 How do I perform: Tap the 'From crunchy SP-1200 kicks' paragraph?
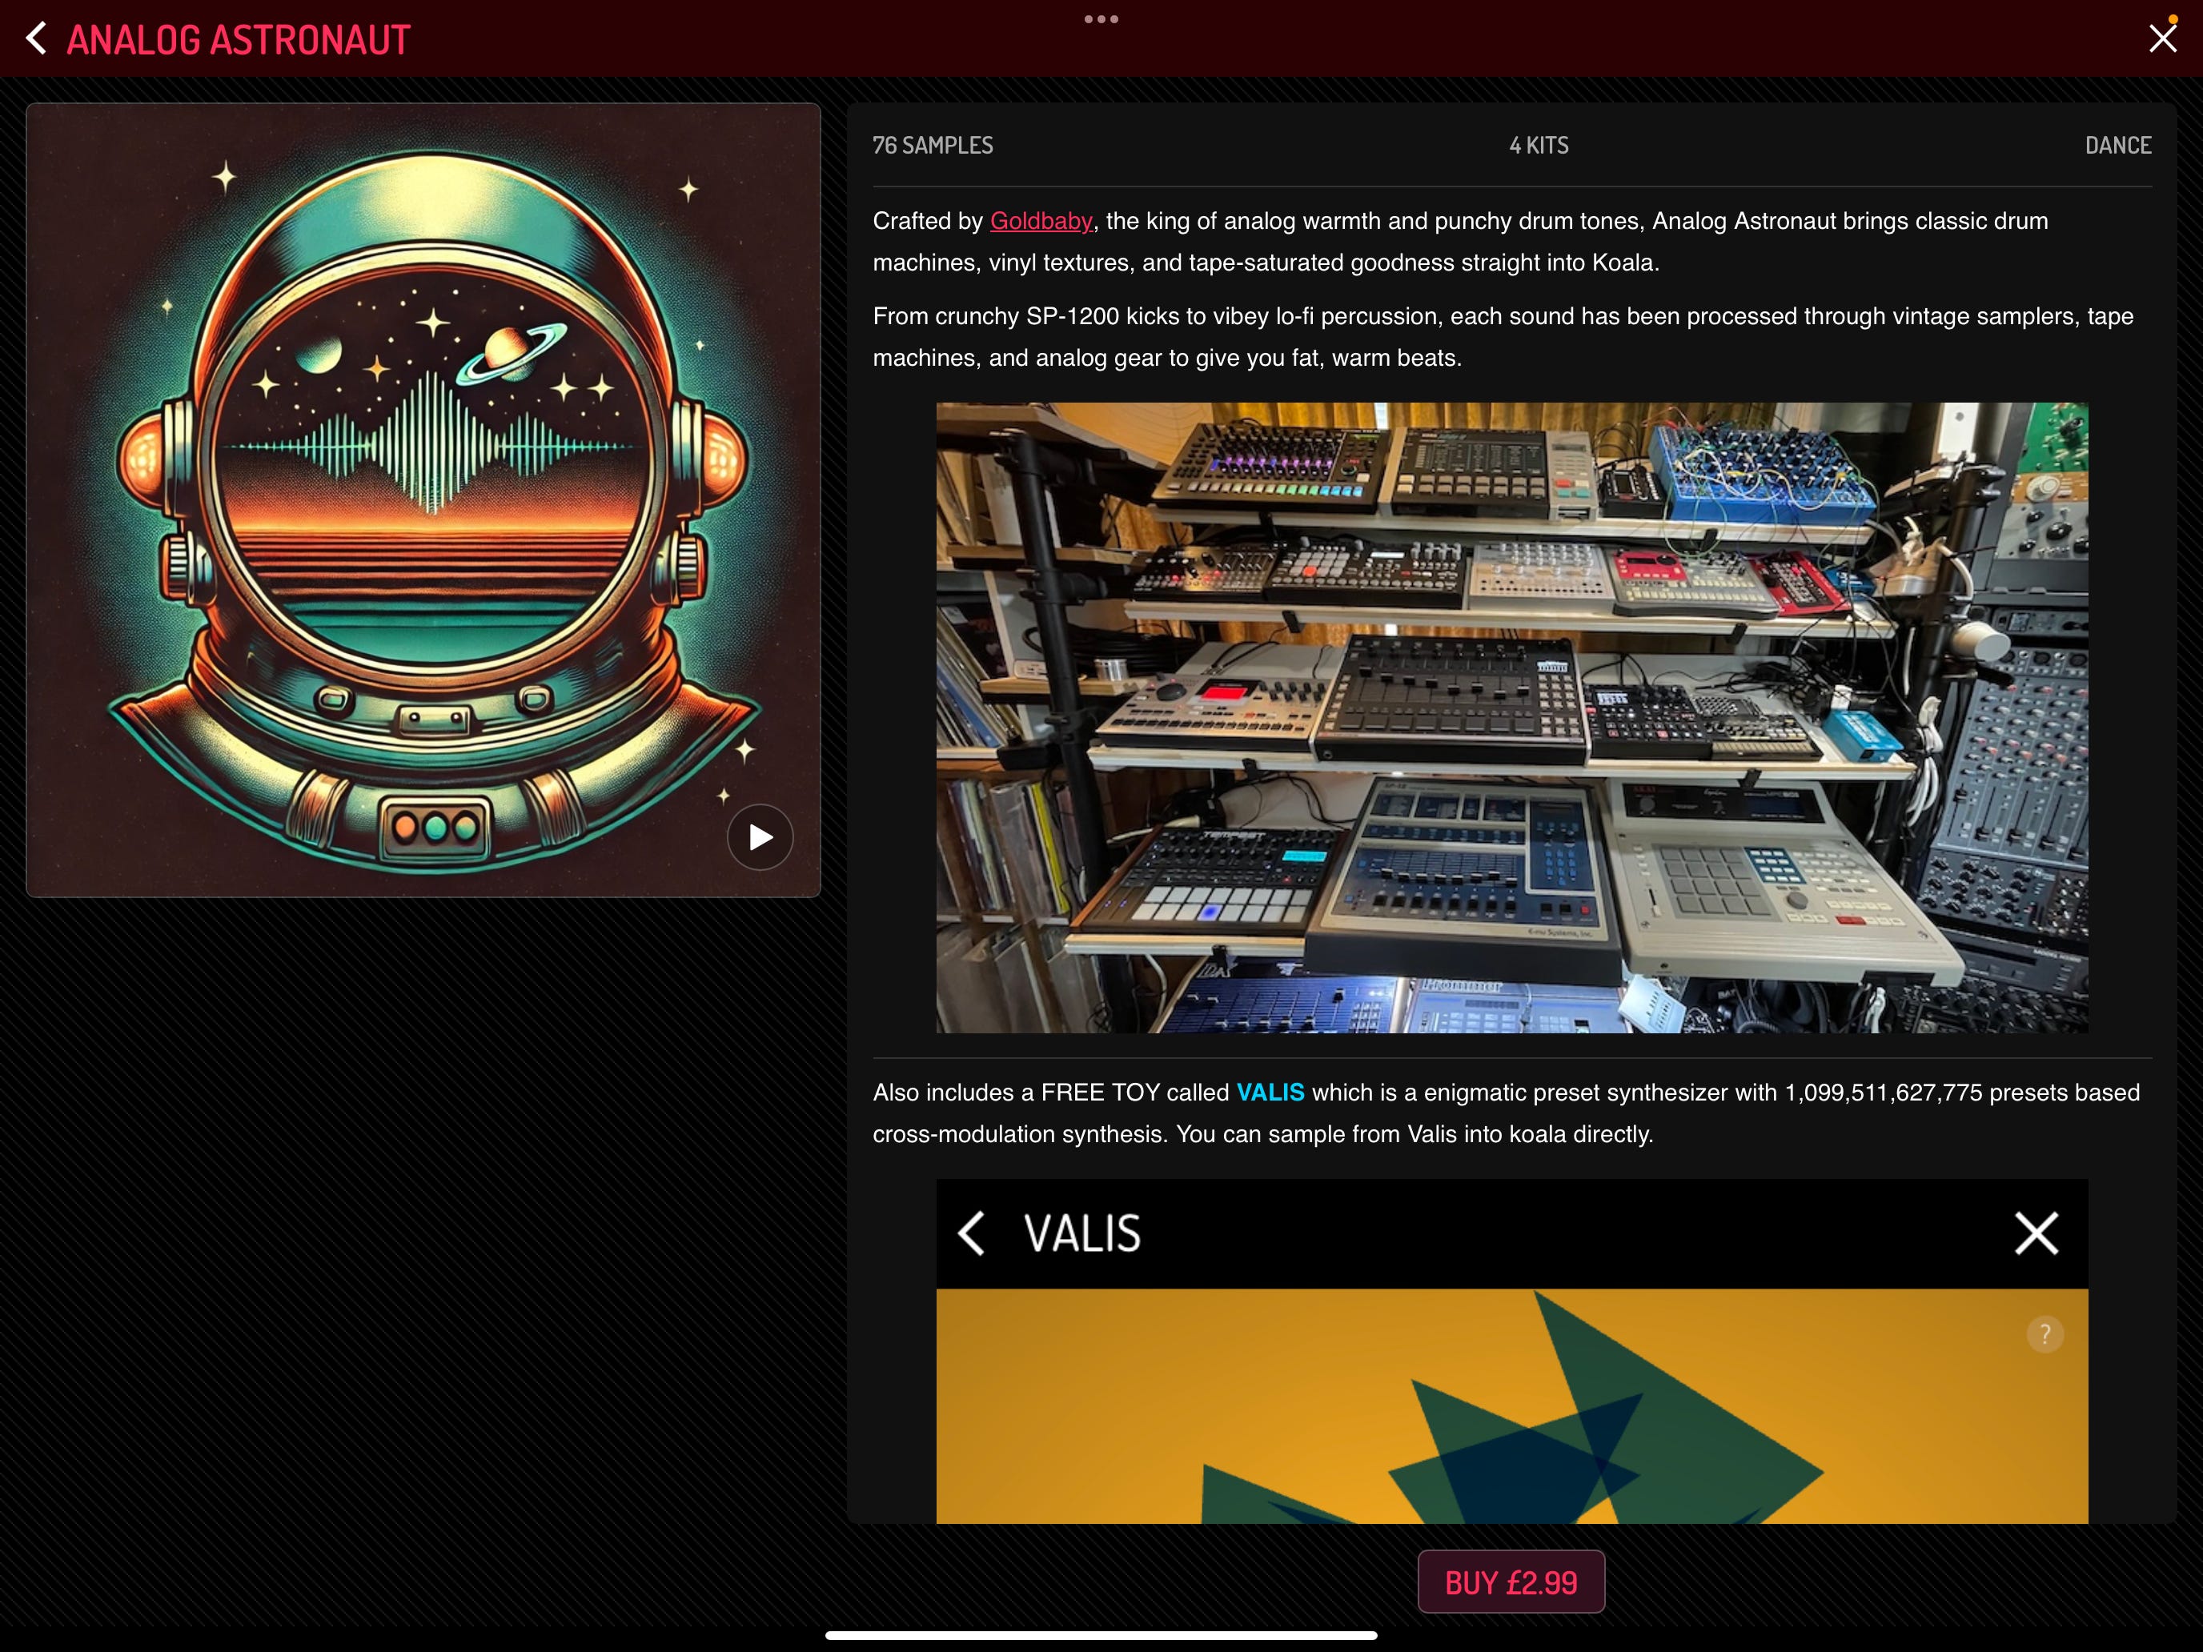pyautogui.click(x=1503, y=337)
